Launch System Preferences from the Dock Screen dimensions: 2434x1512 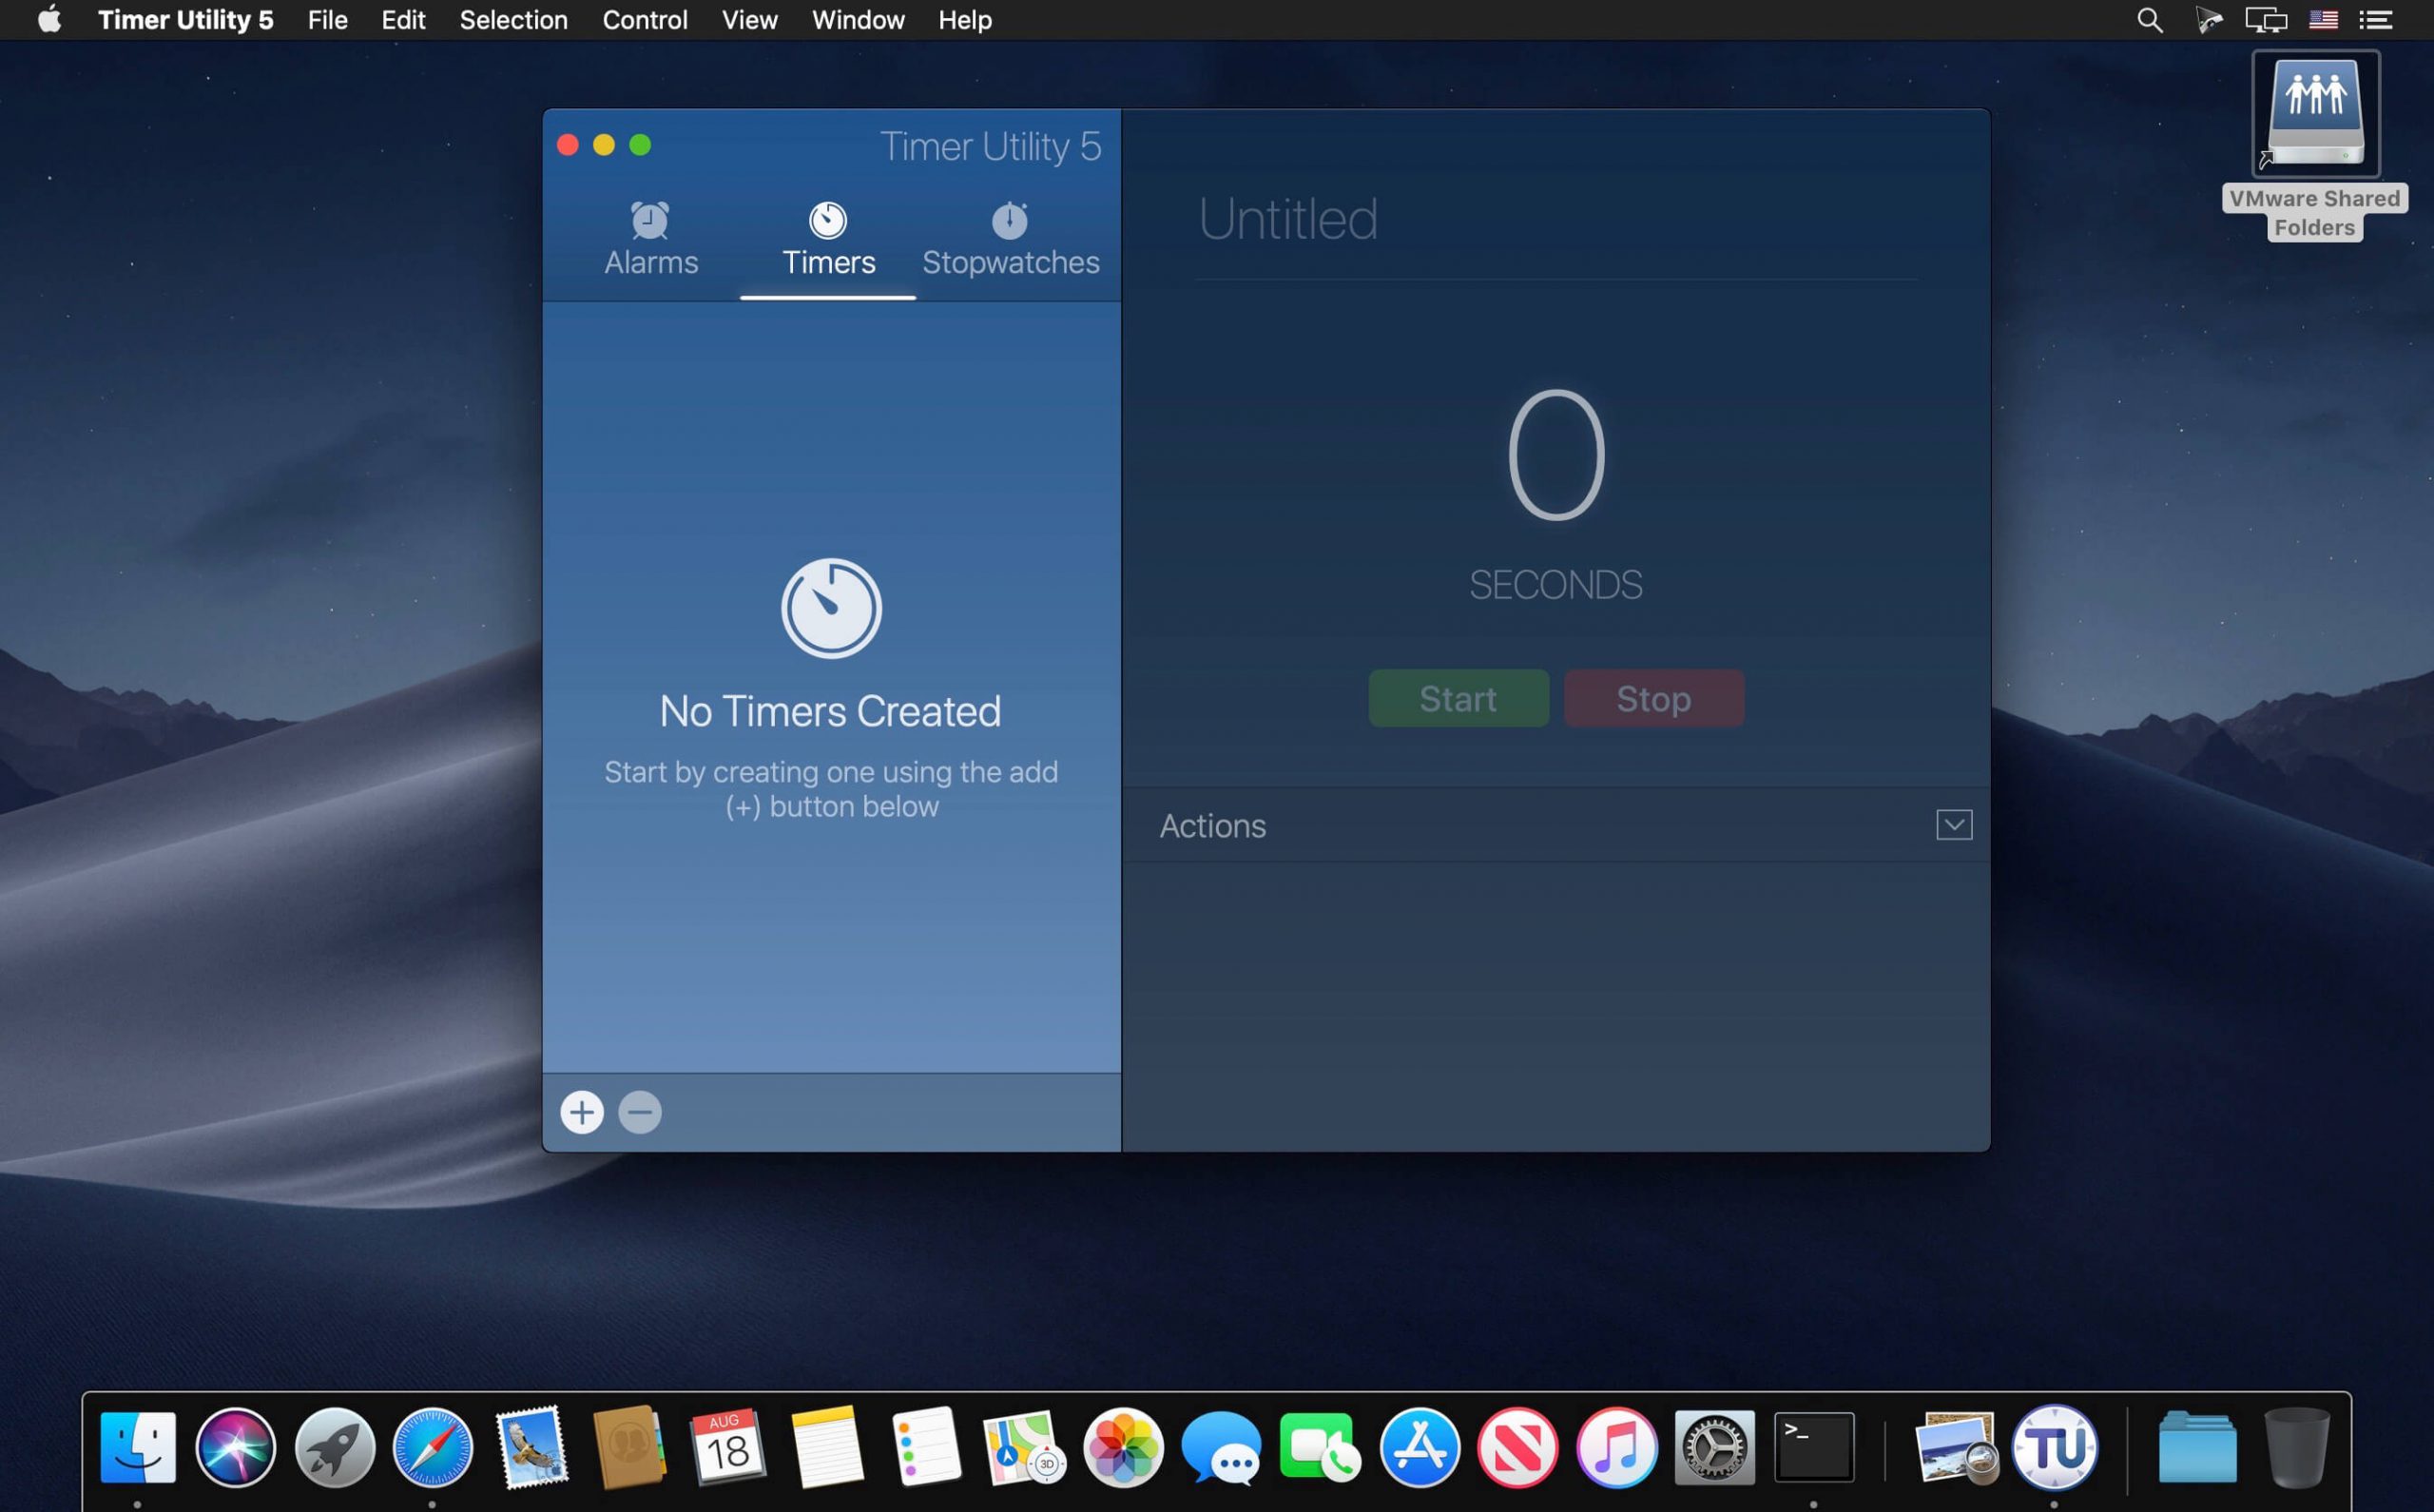tap(1715, 1446)
